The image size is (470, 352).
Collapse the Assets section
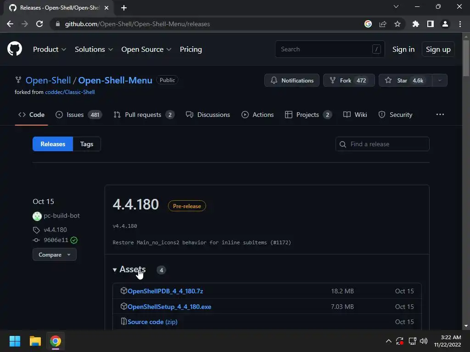pyautogui.click(x=130, y=269)
